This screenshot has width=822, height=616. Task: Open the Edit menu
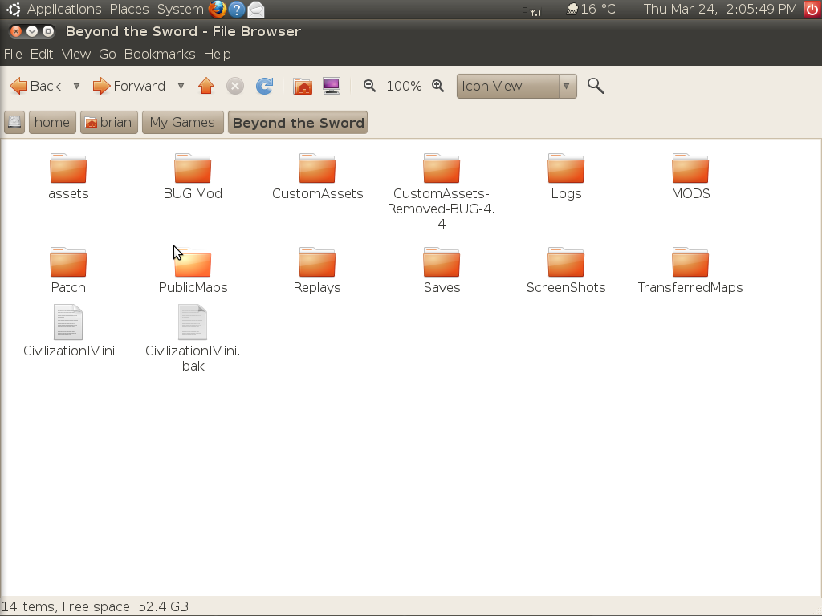[x=42, y=54]
